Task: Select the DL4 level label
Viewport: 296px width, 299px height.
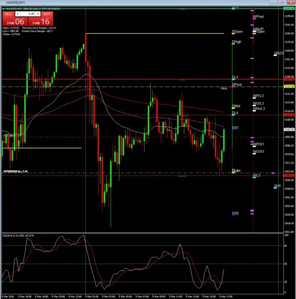Action: point(235,113)
